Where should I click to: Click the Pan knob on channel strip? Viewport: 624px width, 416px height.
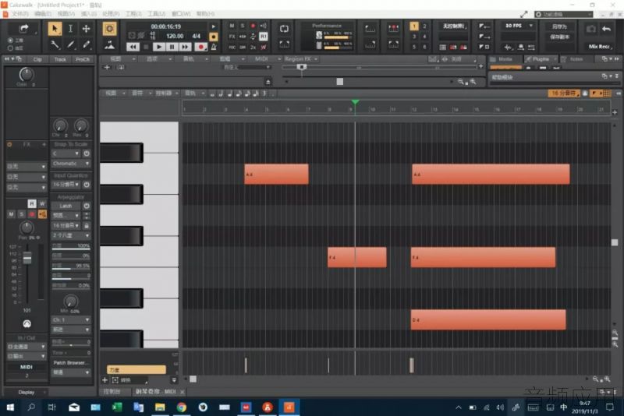pos(27,227)
